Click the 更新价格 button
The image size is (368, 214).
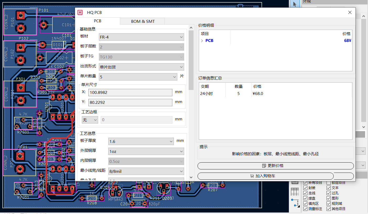pos(276,166)
